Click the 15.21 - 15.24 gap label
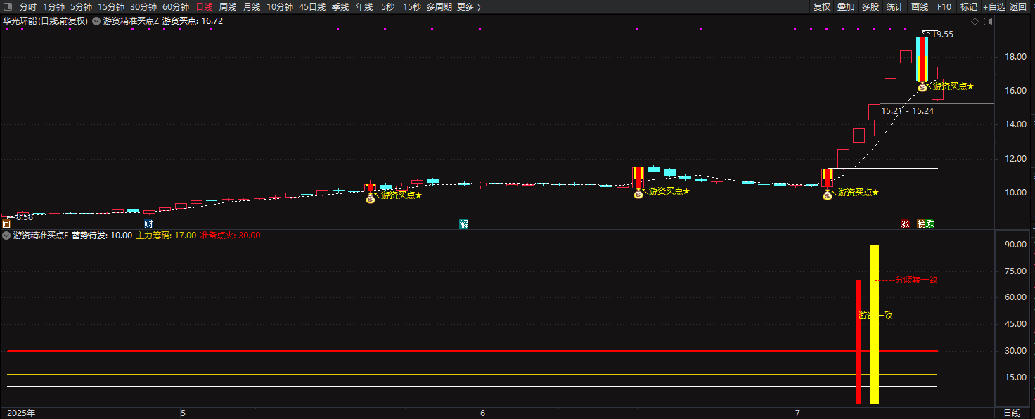 click(x=908, y=110)
